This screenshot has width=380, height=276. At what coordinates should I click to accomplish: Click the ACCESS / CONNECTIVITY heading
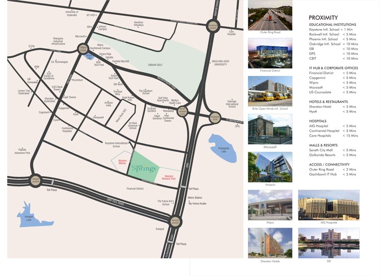330,164
